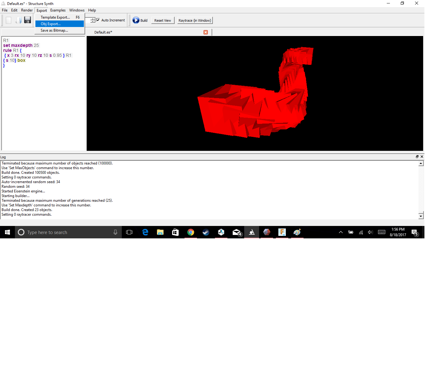Image resolution: width=425 pixels, height=383 pixels.
Task: Show hidden system tray icons
Action: click(x=341, y=232)
